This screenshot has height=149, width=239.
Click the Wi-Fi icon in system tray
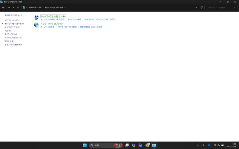[x=215, y=145]
